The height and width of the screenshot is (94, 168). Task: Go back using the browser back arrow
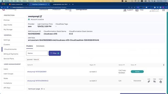coord(2,7)
